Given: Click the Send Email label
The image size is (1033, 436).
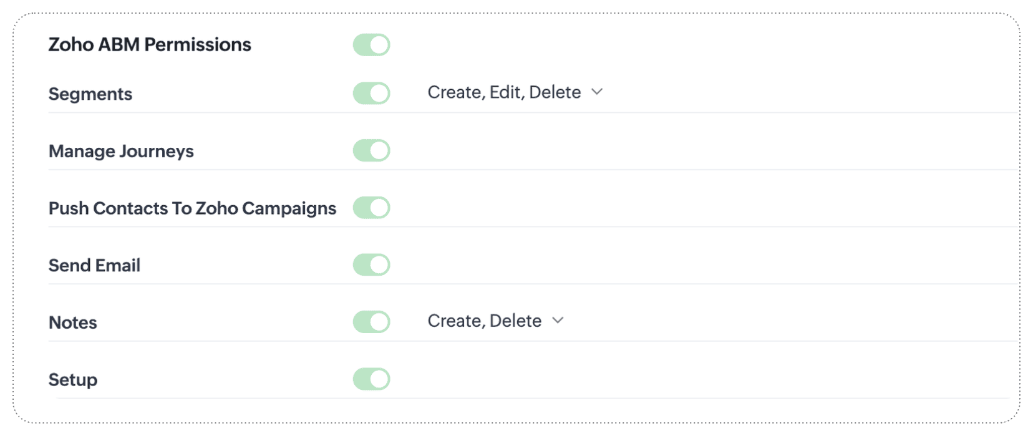Looking at the screenshot, I should coord(94,266).
